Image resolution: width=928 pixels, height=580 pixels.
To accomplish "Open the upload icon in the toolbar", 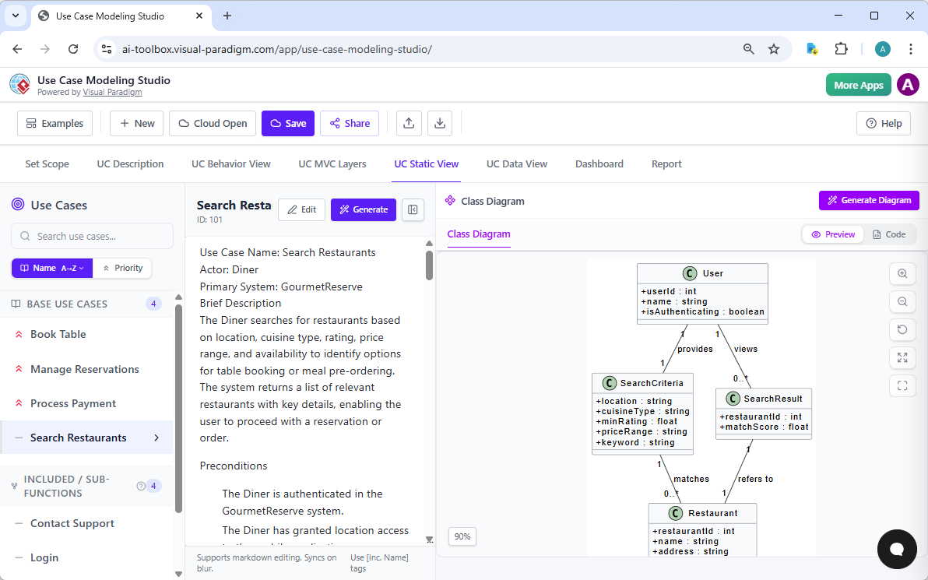I will coord(408,123).
